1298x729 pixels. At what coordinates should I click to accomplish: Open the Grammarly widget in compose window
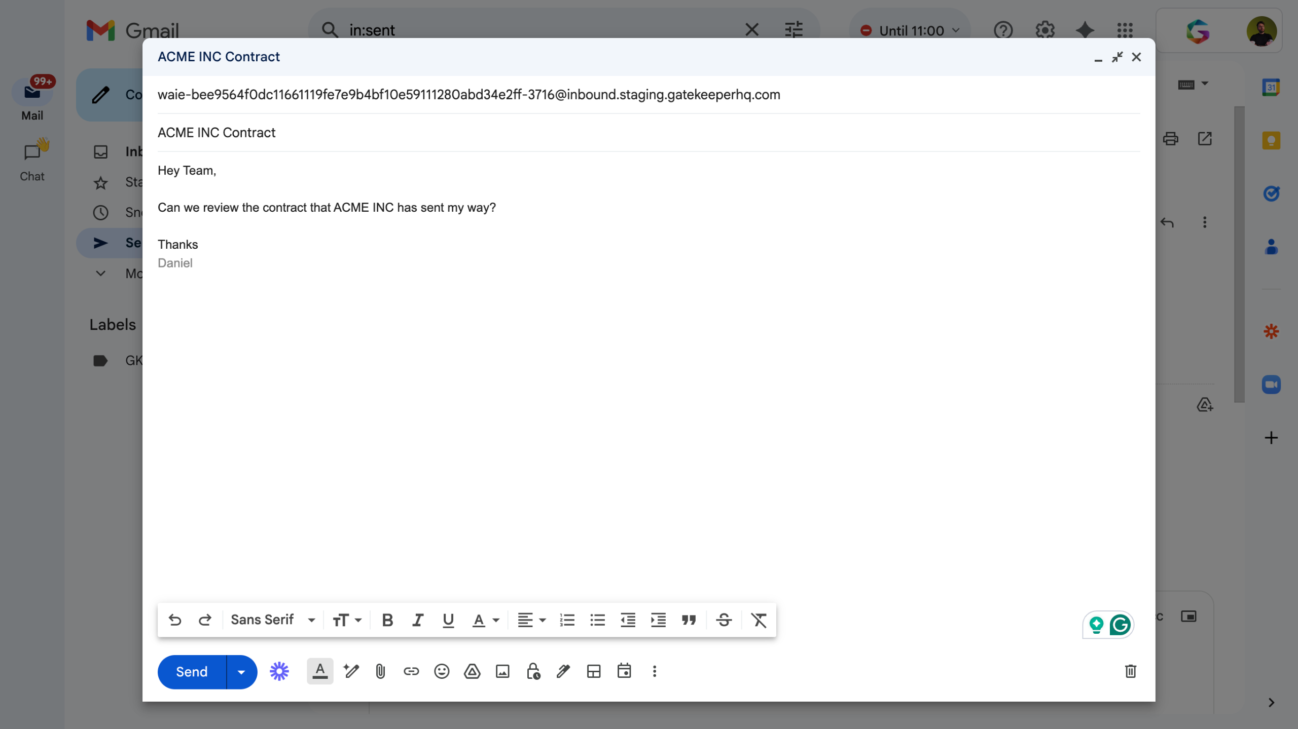[x=1120, y=625]
